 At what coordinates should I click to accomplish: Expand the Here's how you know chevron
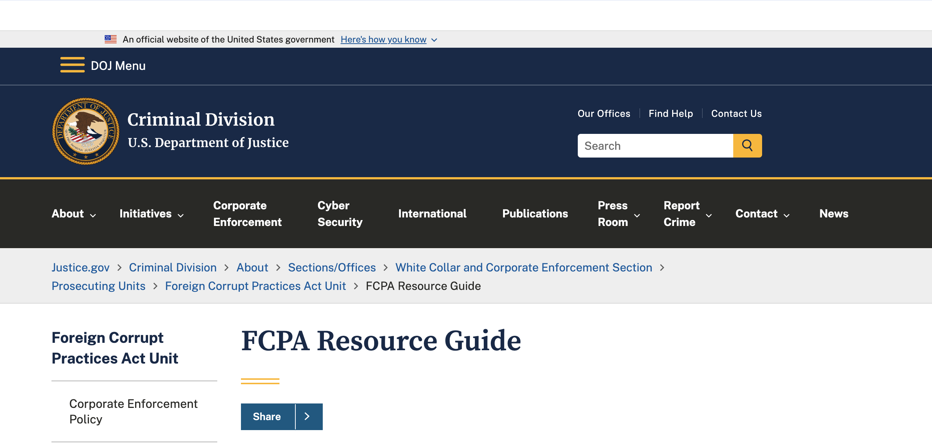click(x=435, y=40)
